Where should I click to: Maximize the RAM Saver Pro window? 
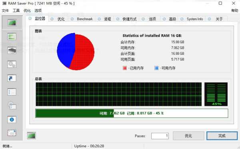(x=220, y=3)
